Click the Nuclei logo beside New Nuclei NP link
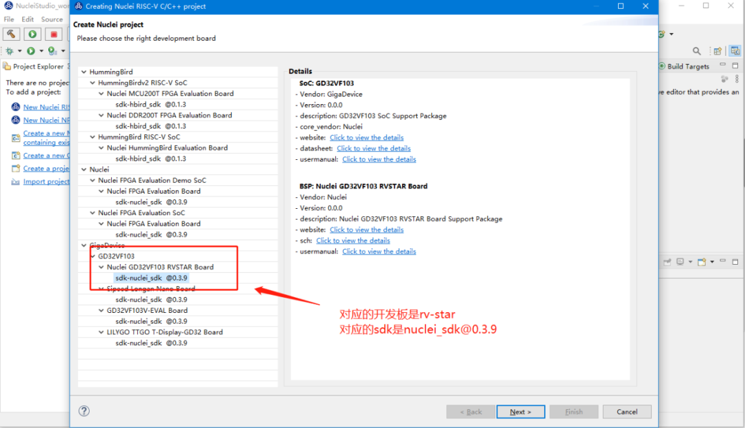The height and width of the screenshot is (428, 745). tap(16, 120)
